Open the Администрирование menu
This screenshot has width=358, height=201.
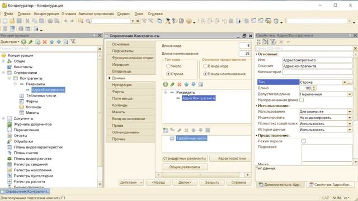pyautogui.click(x=96, y=13)
